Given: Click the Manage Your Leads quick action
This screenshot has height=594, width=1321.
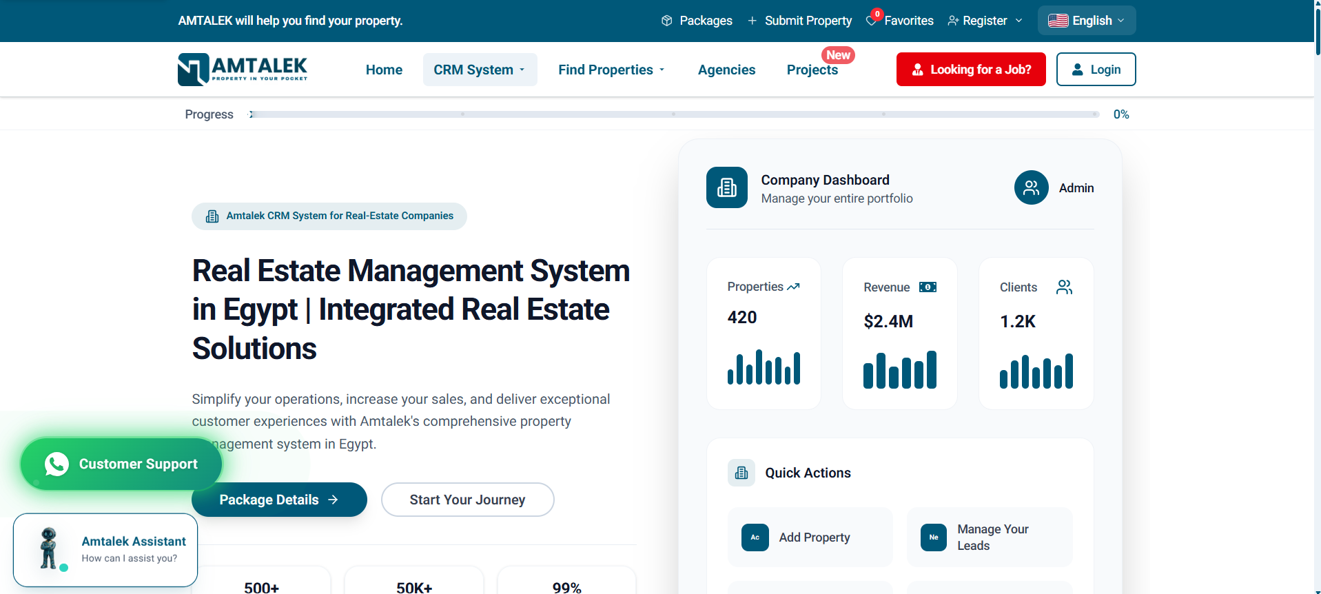Looking at the screenshot, I should 990,537.
